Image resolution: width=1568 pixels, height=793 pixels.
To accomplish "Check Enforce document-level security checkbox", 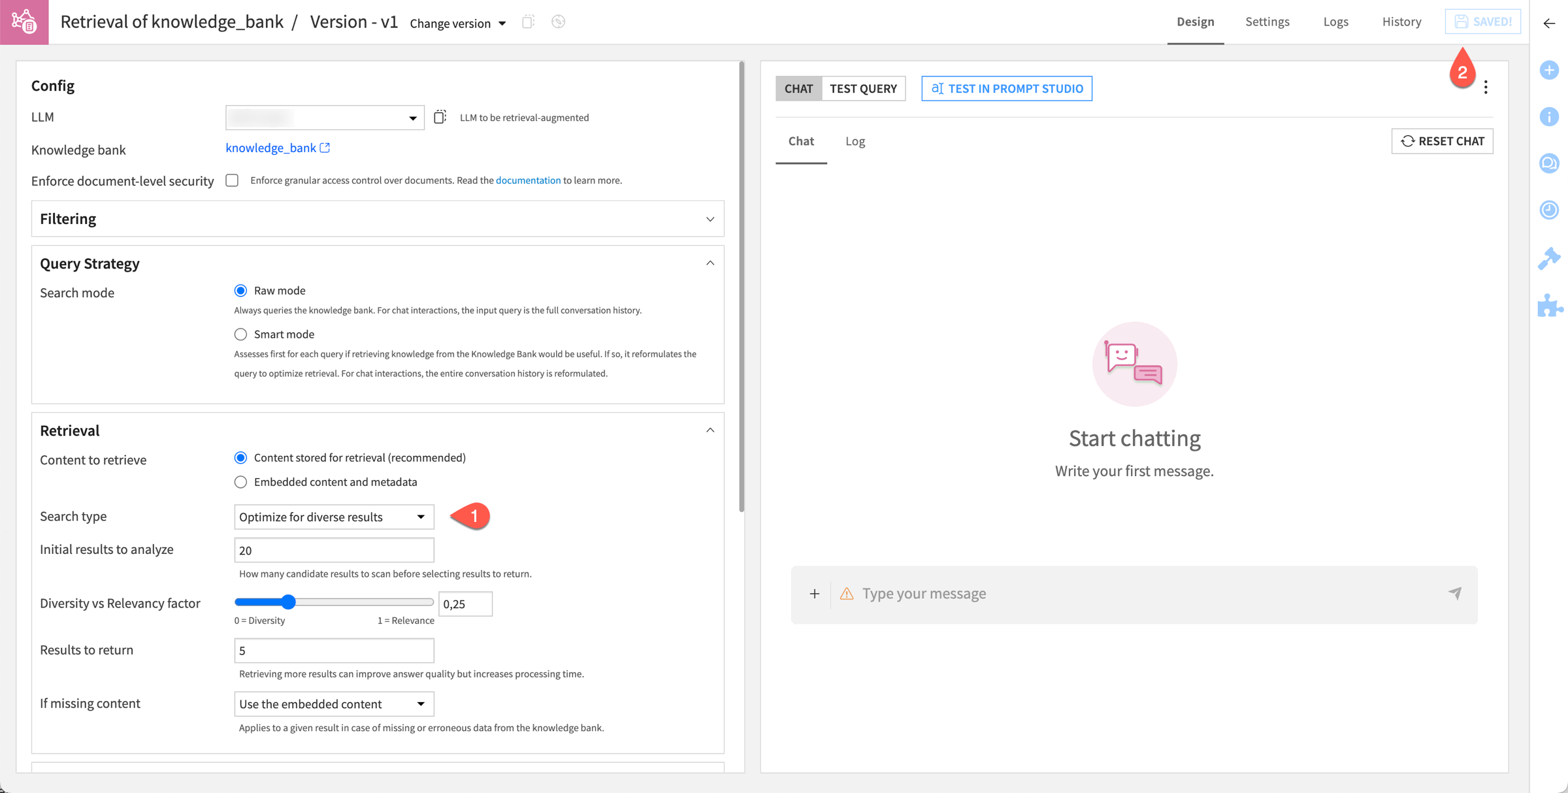I will [x=232, y=180].
